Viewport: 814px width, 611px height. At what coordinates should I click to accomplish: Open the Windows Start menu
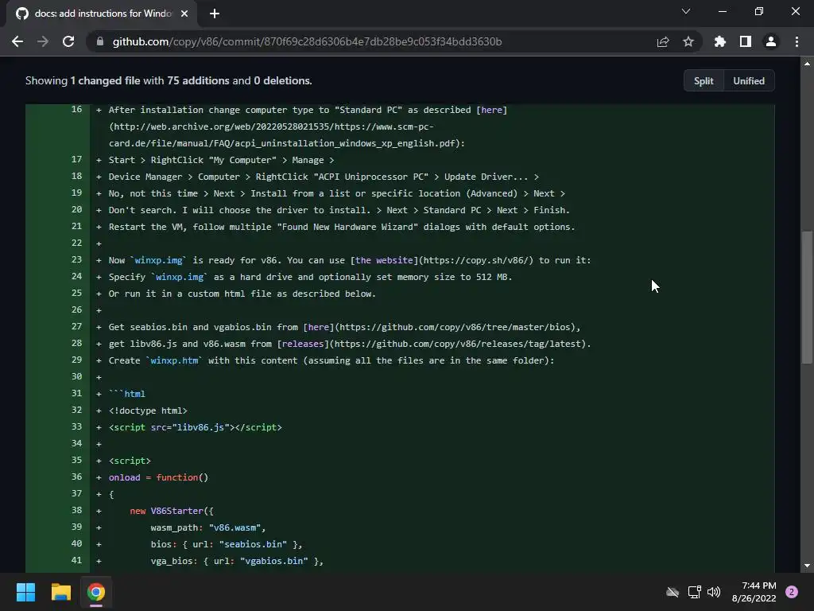[25, 592]
